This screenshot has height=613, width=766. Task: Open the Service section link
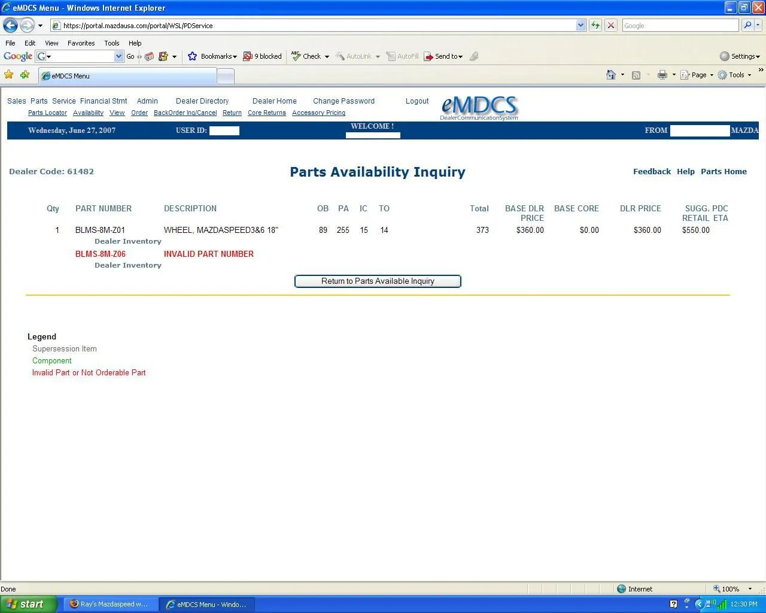pyautogui.click(x=64, y=101)
